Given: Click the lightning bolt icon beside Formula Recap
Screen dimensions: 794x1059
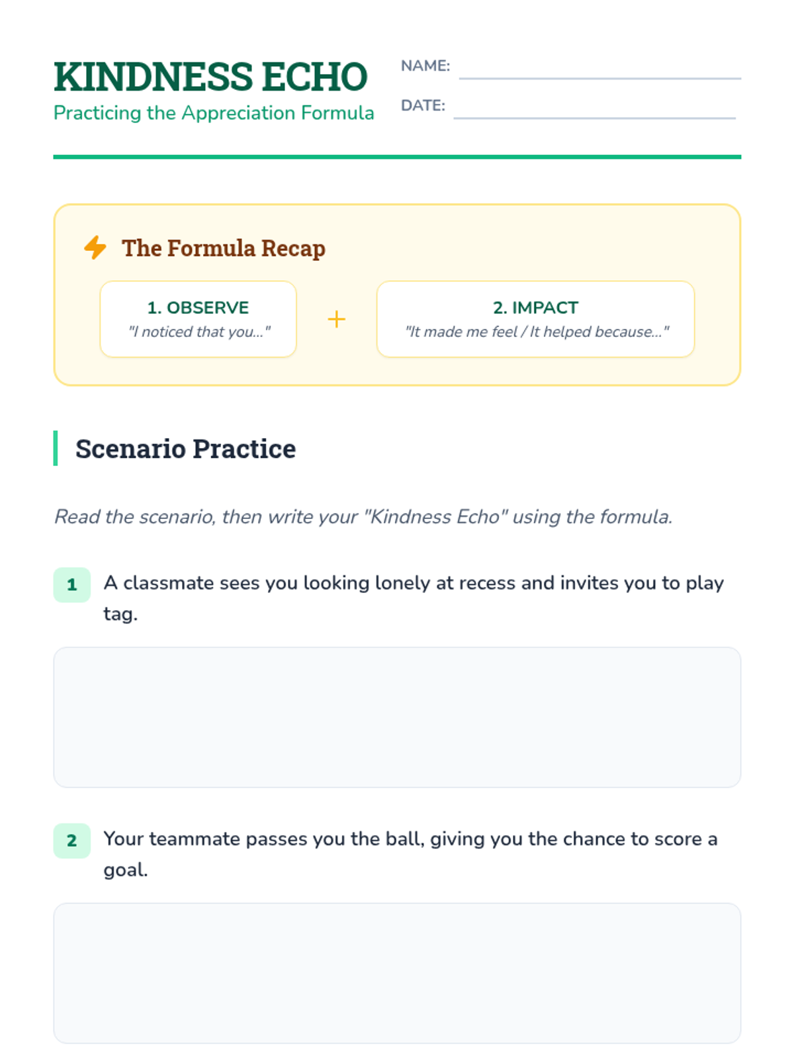Looking at the screenshot, I should point(95,248).
